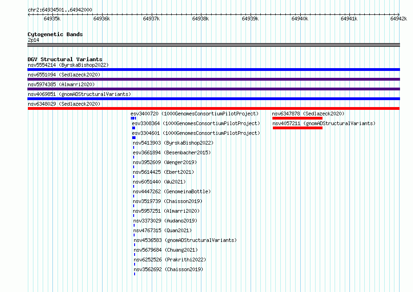413x292 pixels.
Task: Click the blue bar for nsv5554214
Action: [x=213, y=70]
